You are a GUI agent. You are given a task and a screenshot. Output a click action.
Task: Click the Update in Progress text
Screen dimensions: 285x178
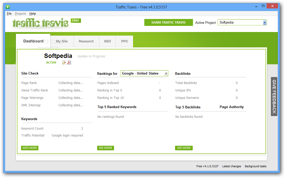[x=91, y=56]
